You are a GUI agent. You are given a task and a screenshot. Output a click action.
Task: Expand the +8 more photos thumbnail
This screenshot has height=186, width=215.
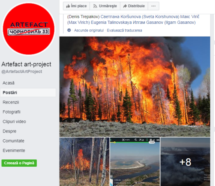point(185,162)
